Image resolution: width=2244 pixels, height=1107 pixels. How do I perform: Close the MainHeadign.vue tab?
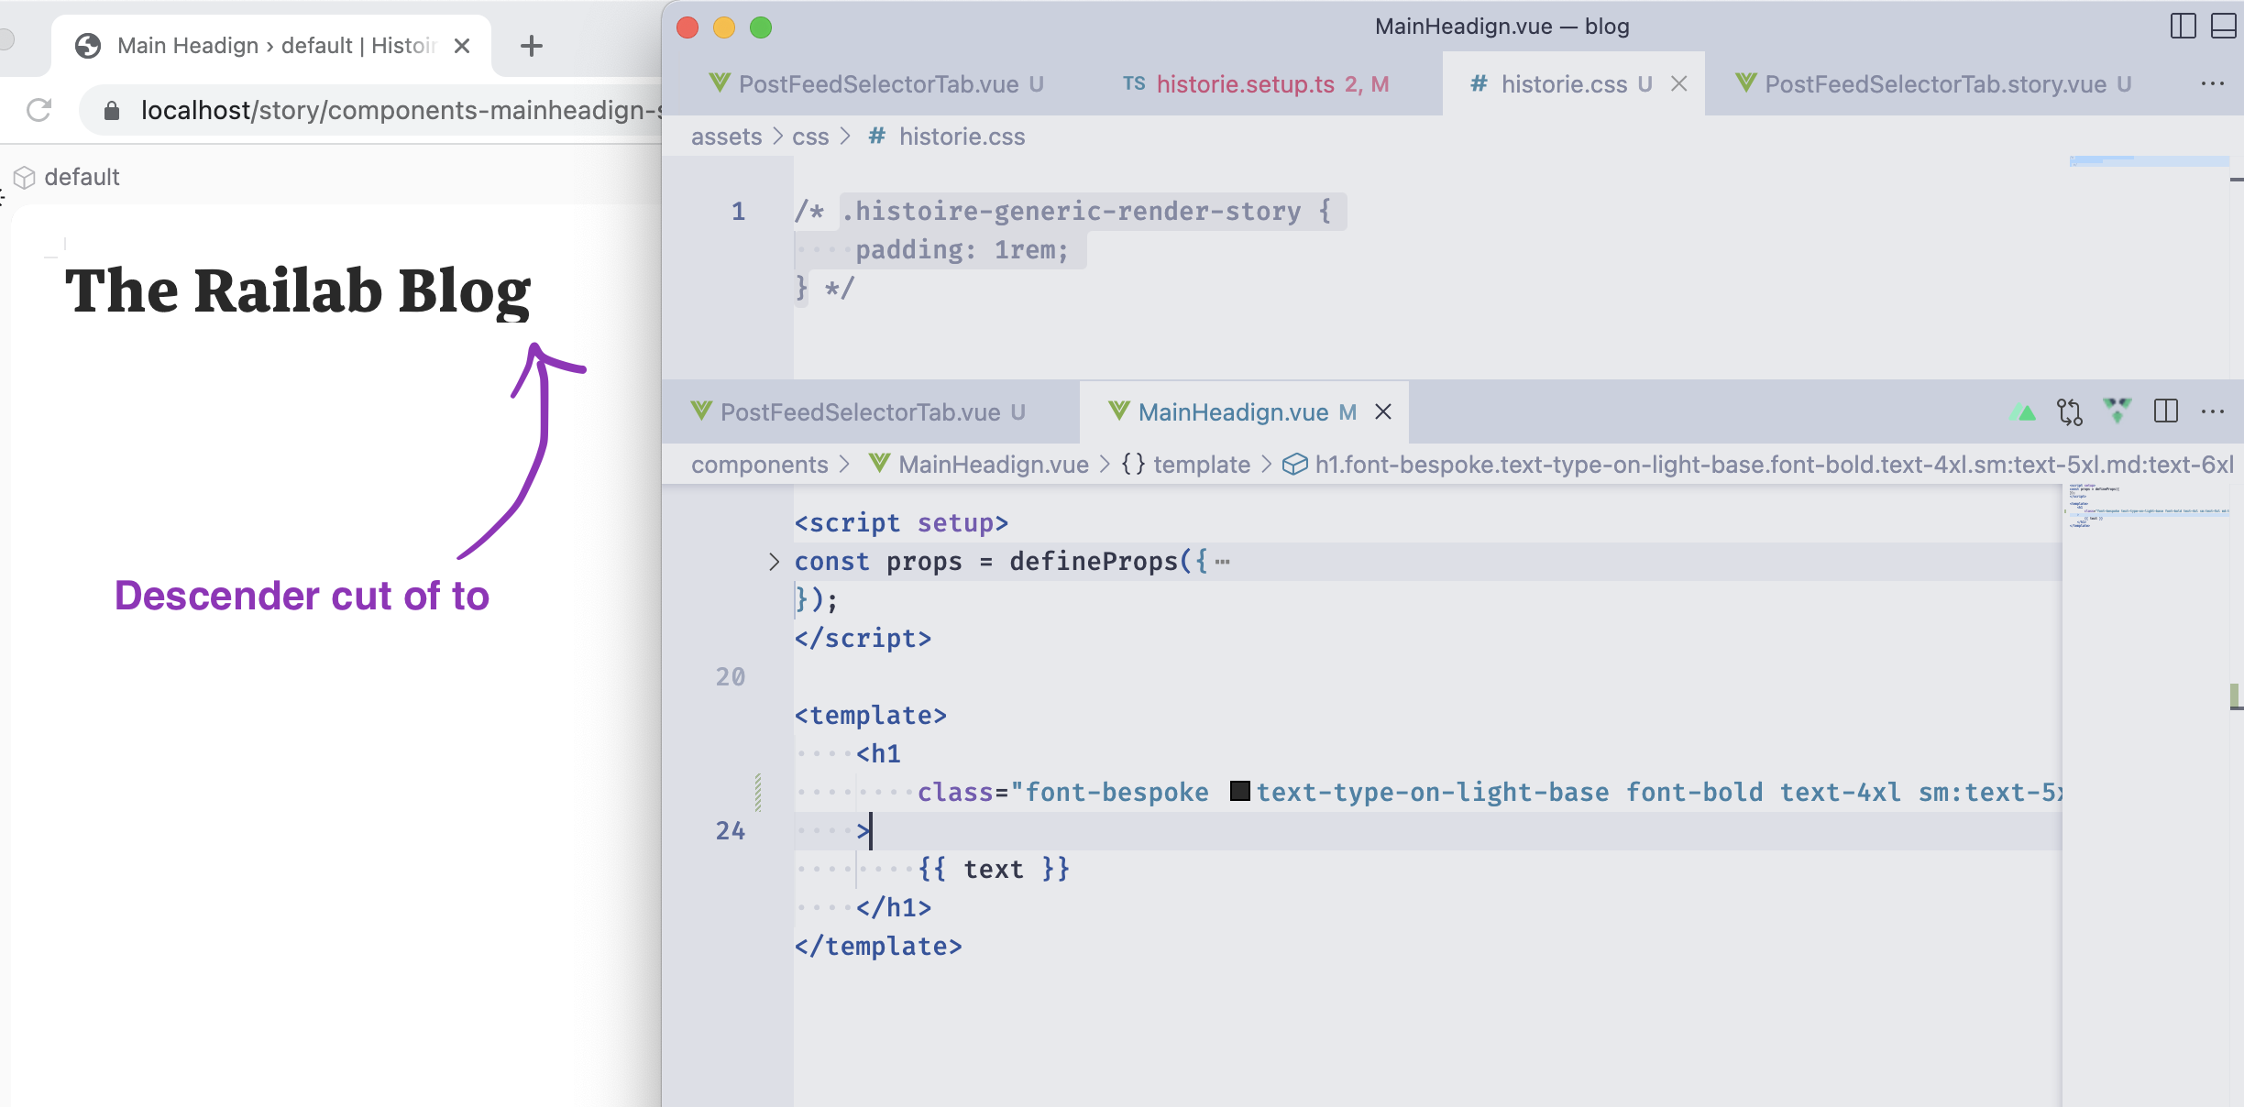click(1383, 412)
